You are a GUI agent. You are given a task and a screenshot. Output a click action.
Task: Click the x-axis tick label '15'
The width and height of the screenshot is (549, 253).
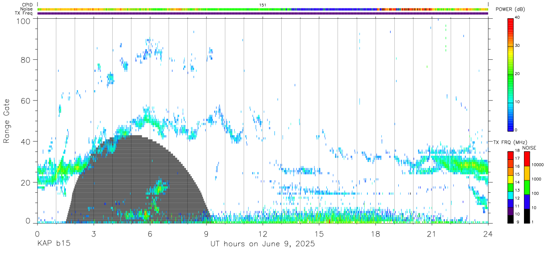tap(319, 234)
